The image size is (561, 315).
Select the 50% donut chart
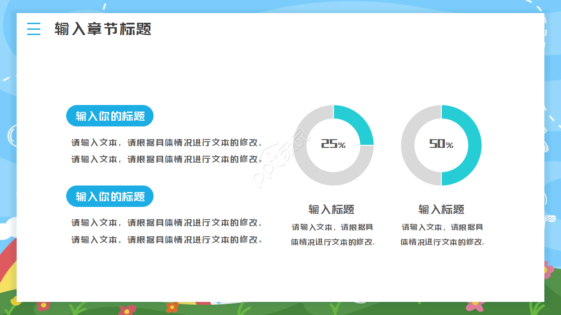(x=441, y=145)
